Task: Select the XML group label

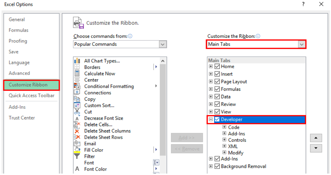Action: [233, 146]
